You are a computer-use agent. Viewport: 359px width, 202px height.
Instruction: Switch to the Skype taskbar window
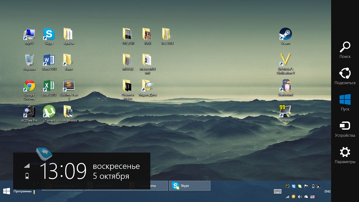pos(190,186)
